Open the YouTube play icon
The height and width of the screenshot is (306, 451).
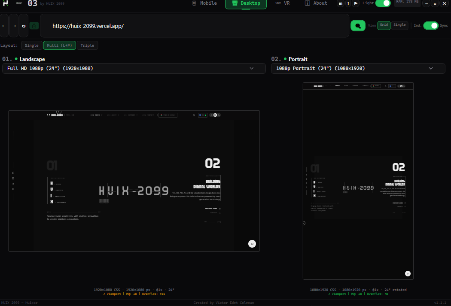tap(356, 3)
